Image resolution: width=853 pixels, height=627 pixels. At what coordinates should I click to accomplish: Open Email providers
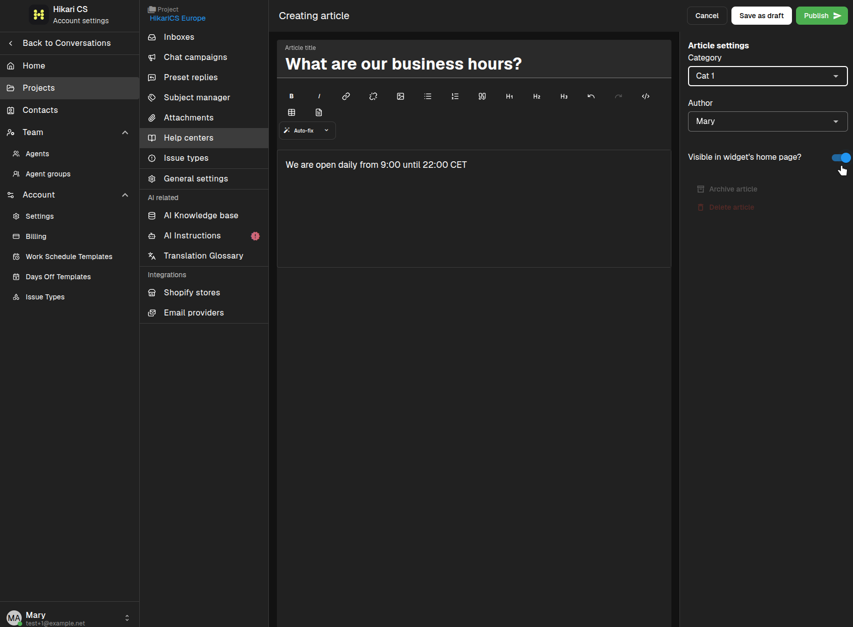(x=204, y=313)
